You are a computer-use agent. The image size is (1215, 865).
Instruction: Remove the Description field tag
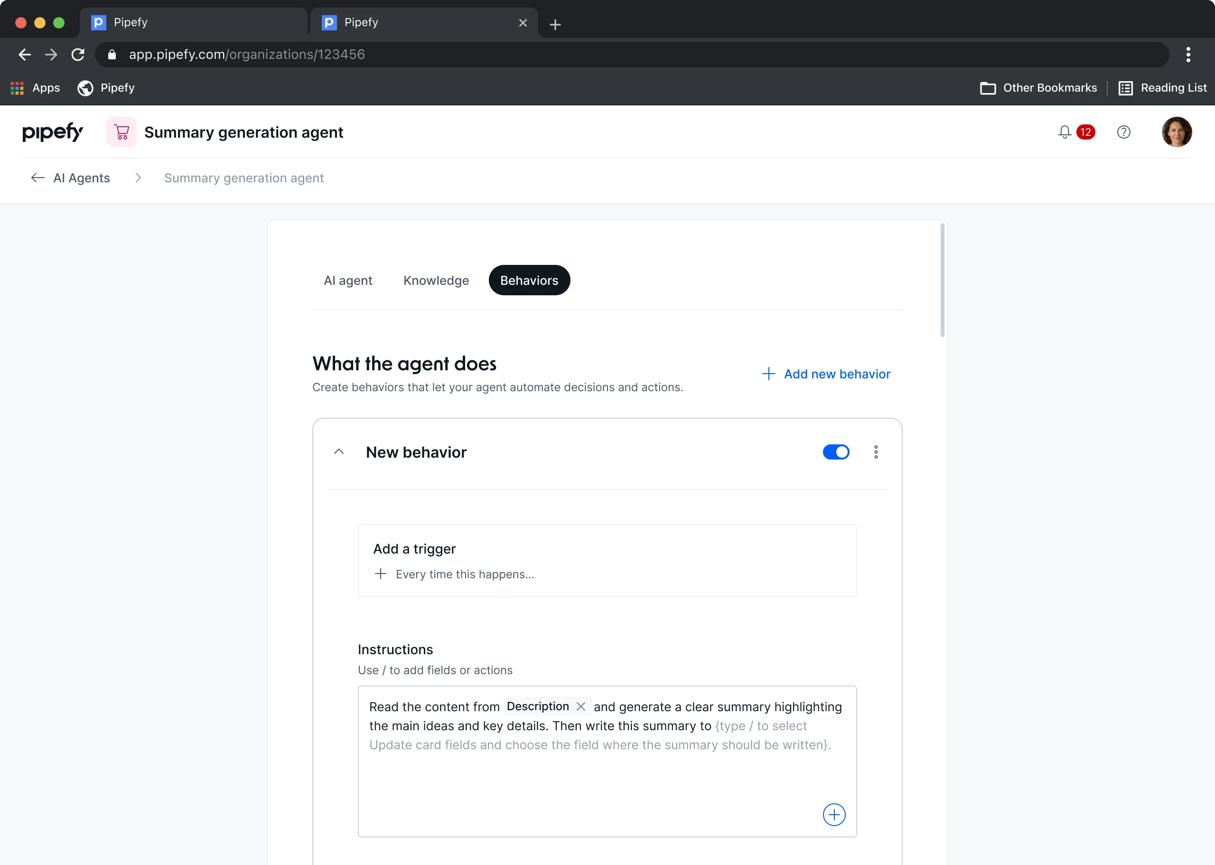tap(581, 706)
